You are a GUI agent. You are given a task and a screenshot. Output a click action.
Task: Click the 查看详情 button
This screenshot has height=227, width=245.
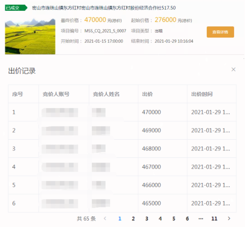(x=220, y=32)
